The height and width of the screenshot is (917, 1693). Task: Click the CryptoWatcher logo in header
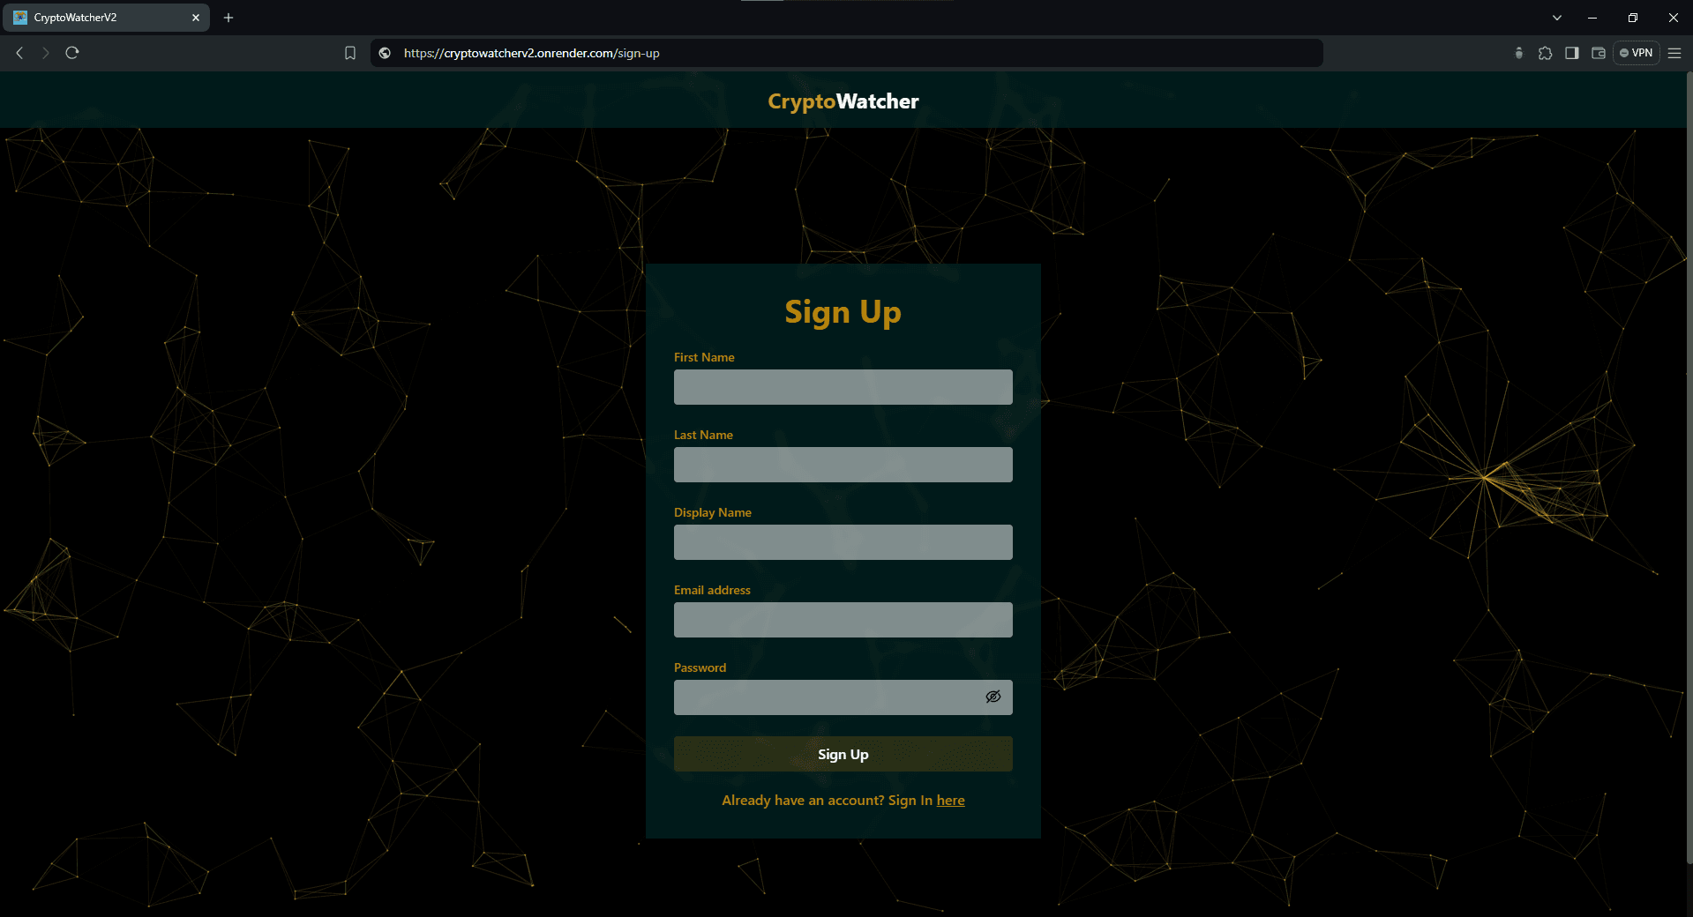(x=843, y=101)
